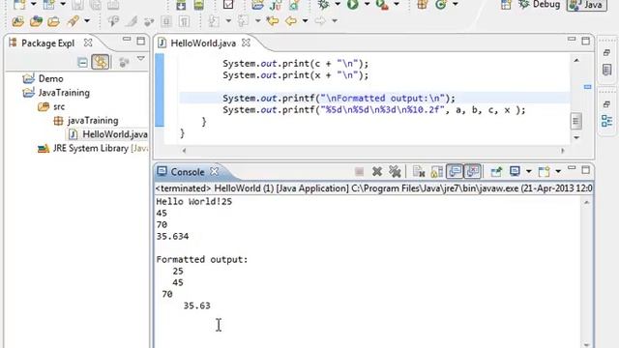Open the Debug dropdown arrow
This screenshot has width=619, height=348.
[338, 4]
